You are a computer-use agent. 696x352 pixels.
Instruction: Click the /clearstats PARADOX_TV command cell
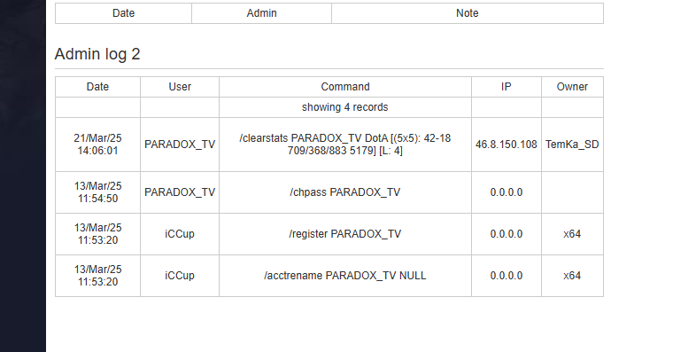(344, 145)
